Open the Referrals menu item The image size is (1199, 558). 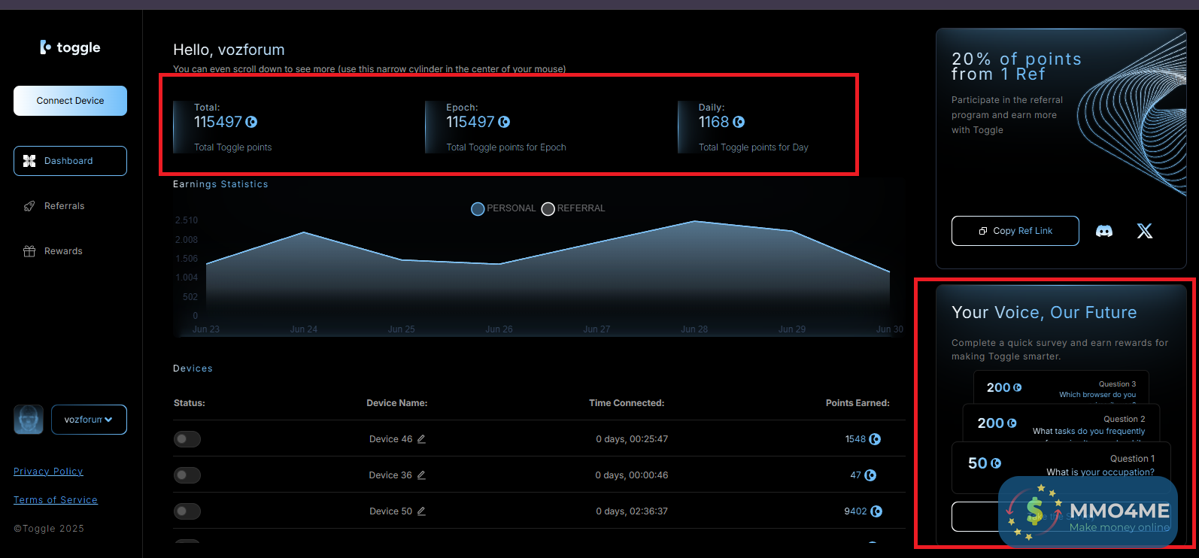(x=64, y=206)
